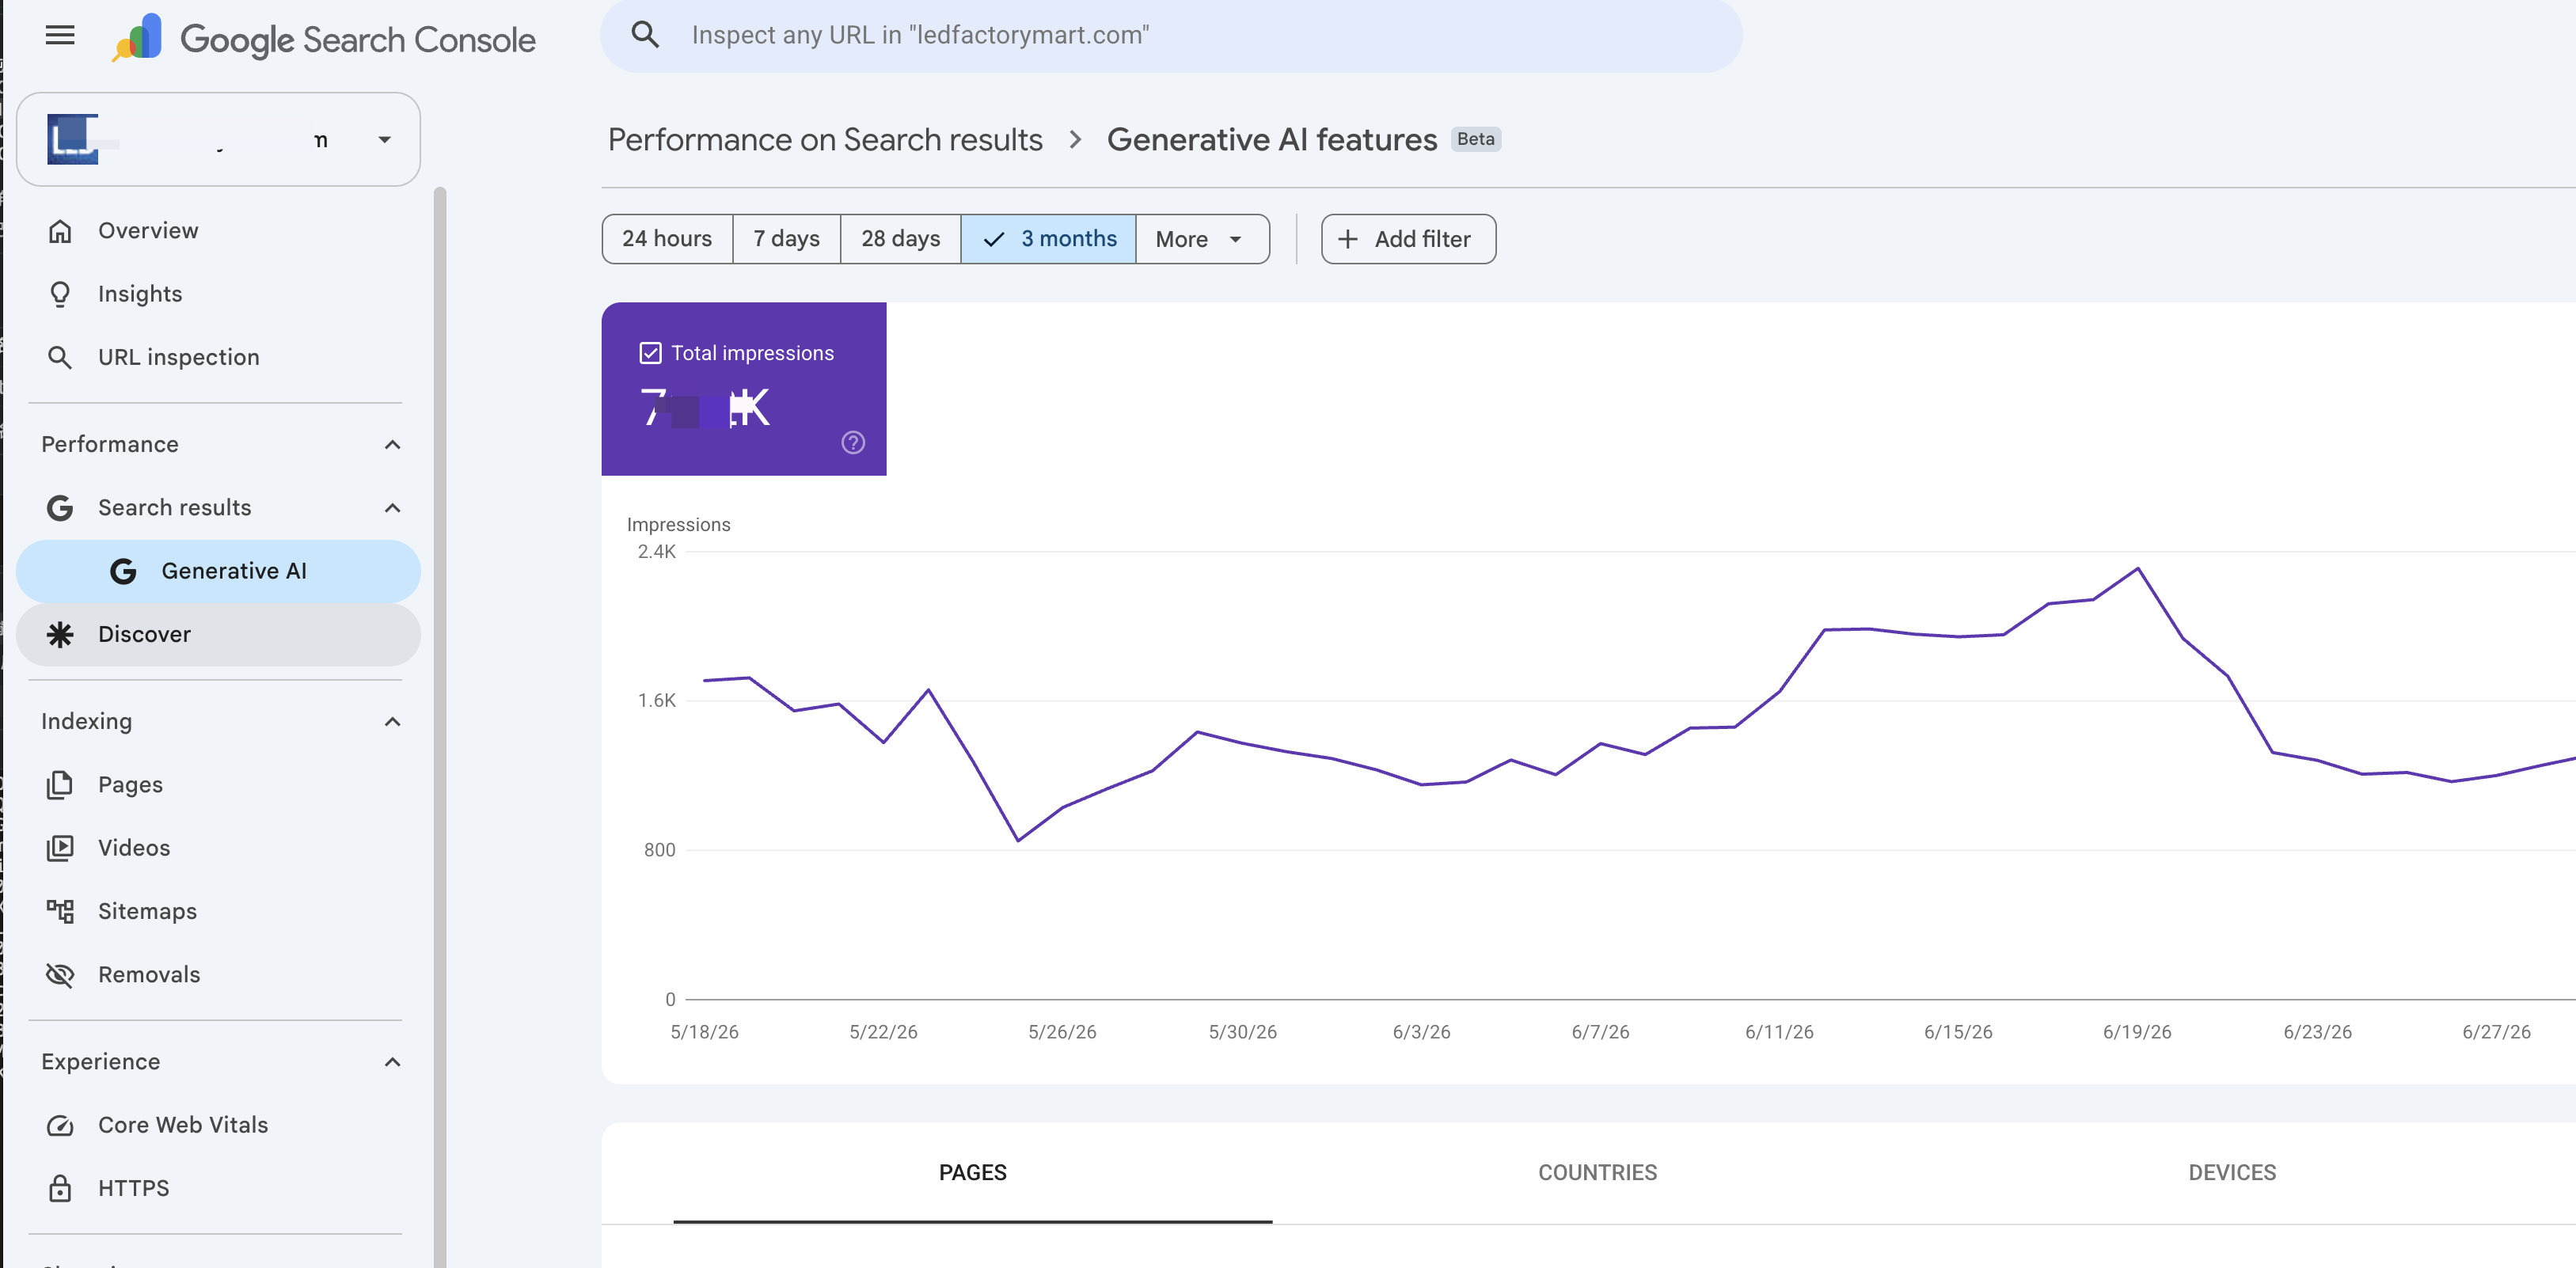The width and height of the screenshot is (2576, 1268).
Task: Switch to the DEVICES tab
Action: pyautogui.click(x=2232, y=1173)
